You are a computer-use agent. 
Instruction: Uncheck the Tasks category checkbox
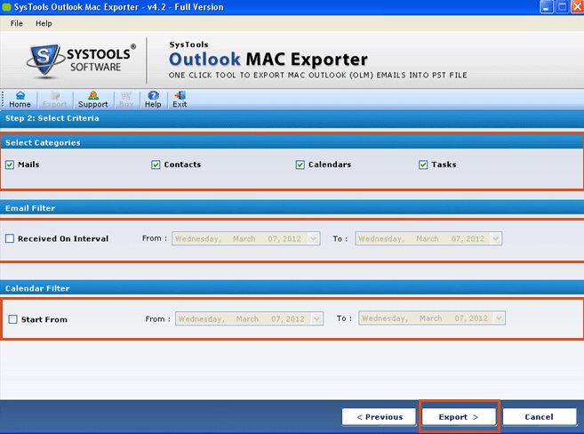[423, 165]
